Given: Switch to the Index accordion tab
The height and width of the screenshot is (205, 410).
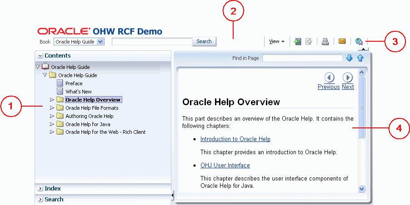Looking at the screenshot, I should click(x=103, y=188).
